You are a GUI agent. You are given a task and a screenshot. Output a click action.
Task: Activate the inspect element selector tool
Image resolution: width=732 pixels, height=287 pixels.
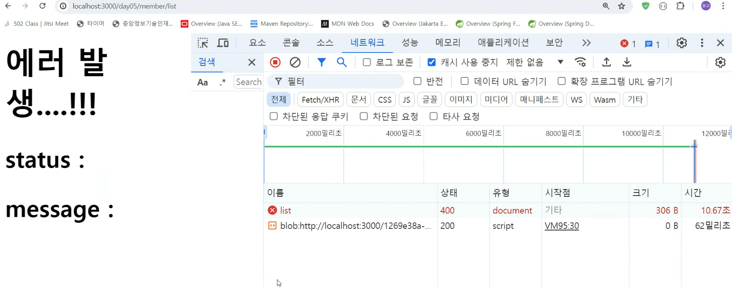tap(203, 43)
